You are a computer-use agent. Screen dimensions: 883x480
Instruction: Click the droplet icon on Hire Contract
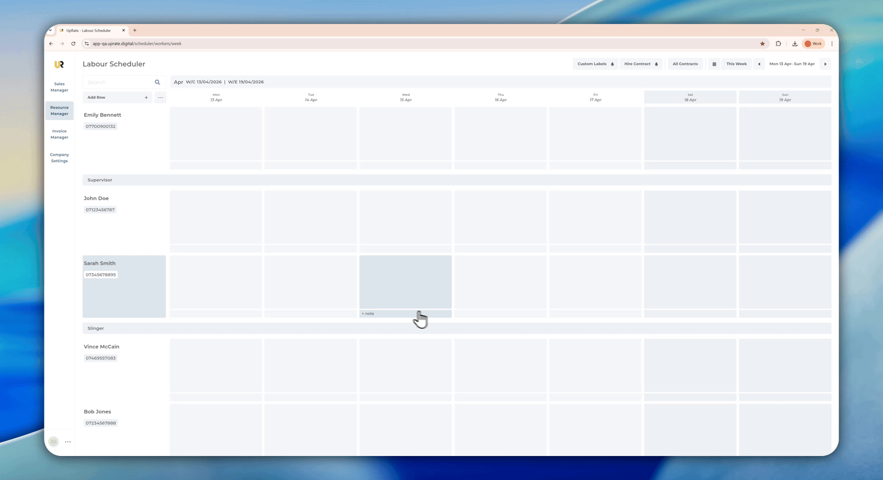[x=656, y=64]
